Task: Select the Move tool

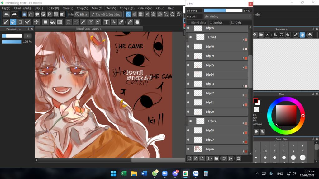Action: pyautogui.click(x=36, y=22)
